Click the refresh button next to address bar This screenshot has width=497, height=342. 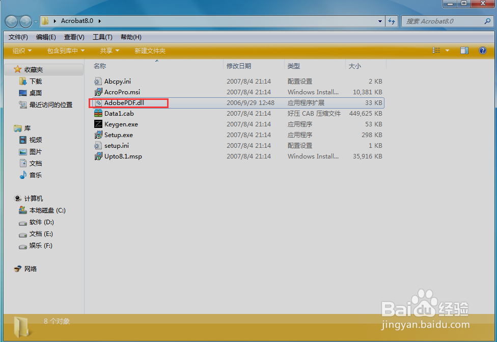coord(392,21)
